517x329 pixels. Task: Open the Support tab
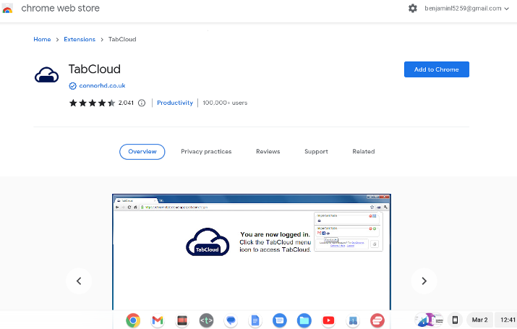(316, 152)
